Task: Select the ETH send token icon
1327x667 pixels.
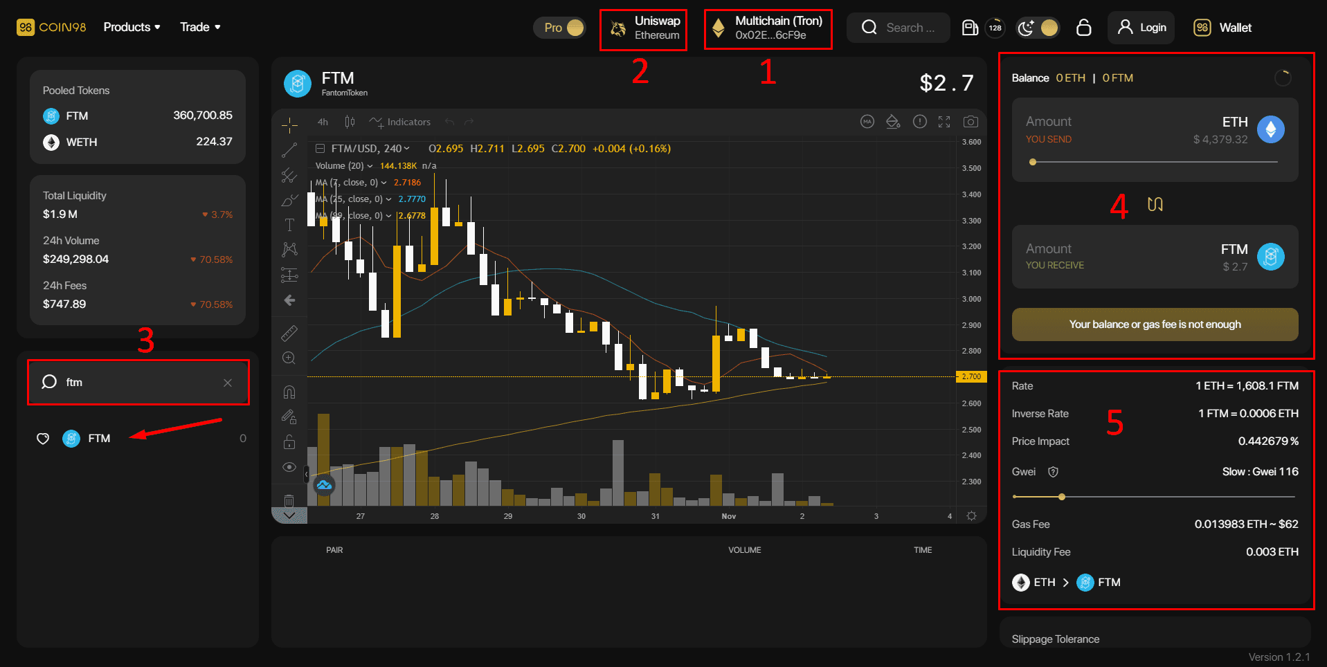Action: coord(1270,129)
